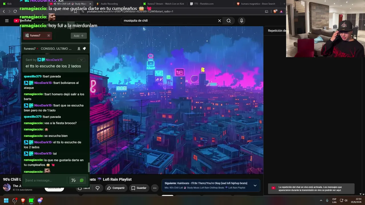Image resolution: width=365 pixels, height=205 pixels.
Task: Click the chat panel scrollbar thumb
Action: tap(88, 167)
